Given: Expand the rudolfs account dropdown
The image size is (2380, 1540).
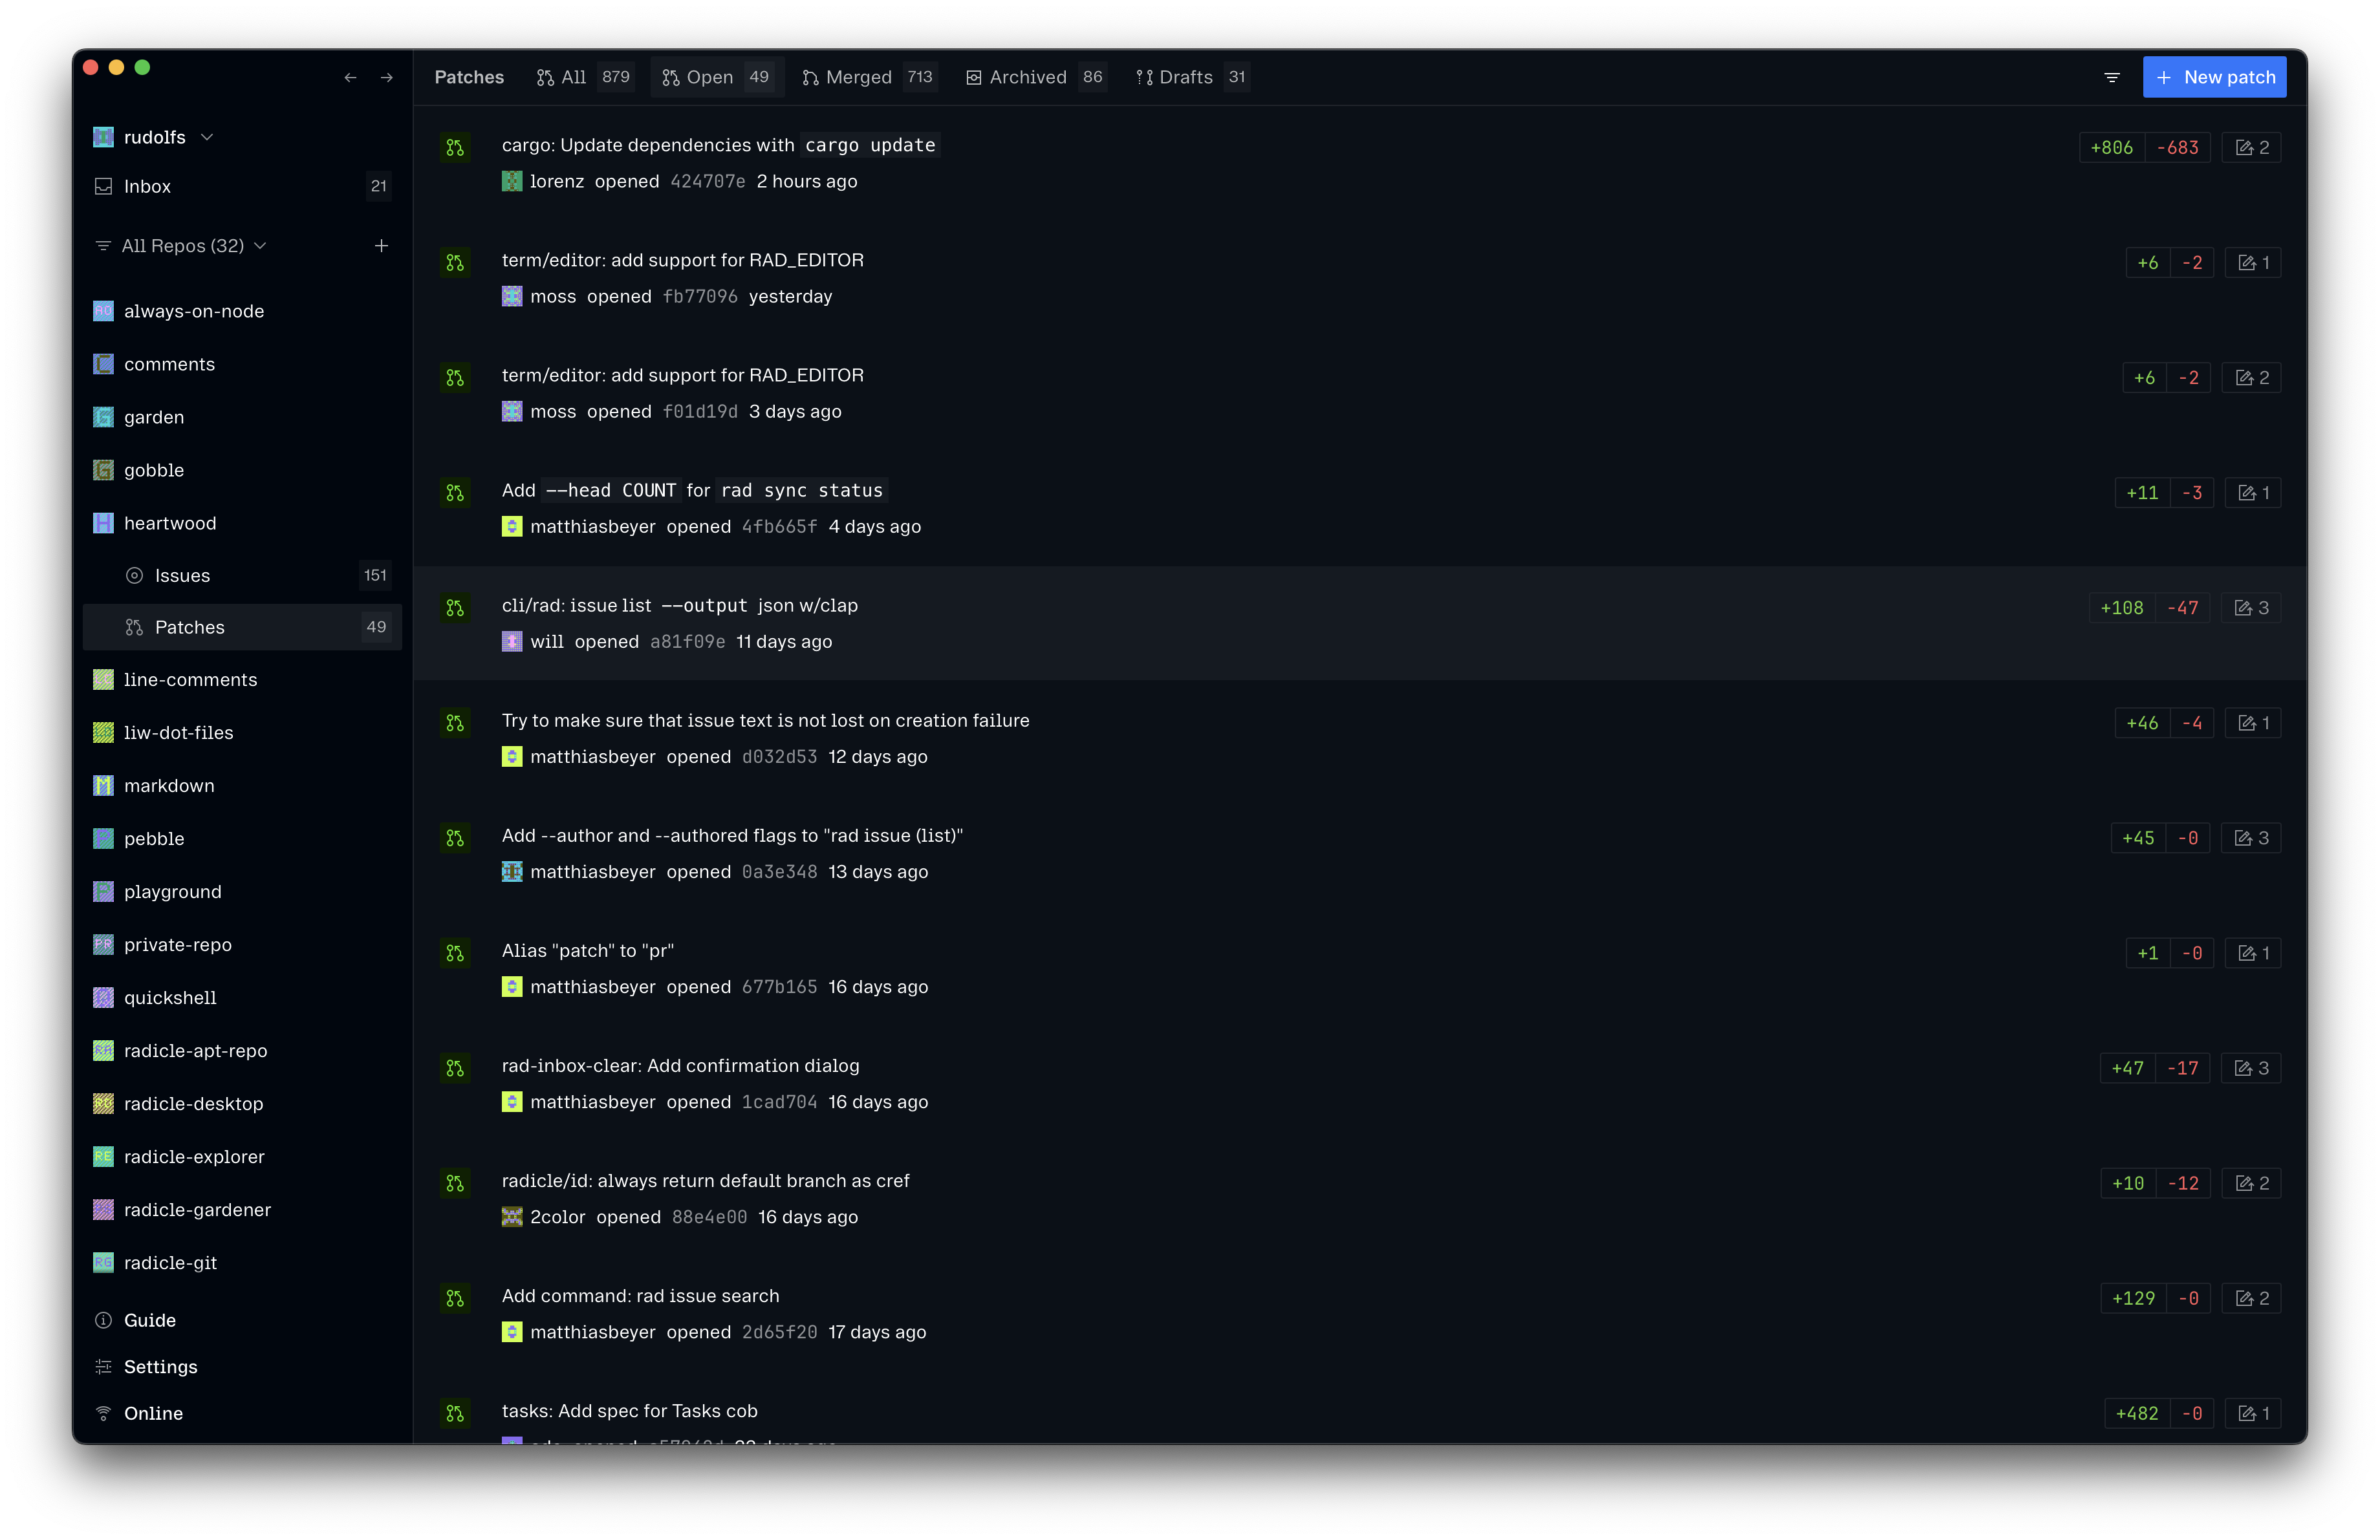Looking at the screenshot, I should pos(207,138).
